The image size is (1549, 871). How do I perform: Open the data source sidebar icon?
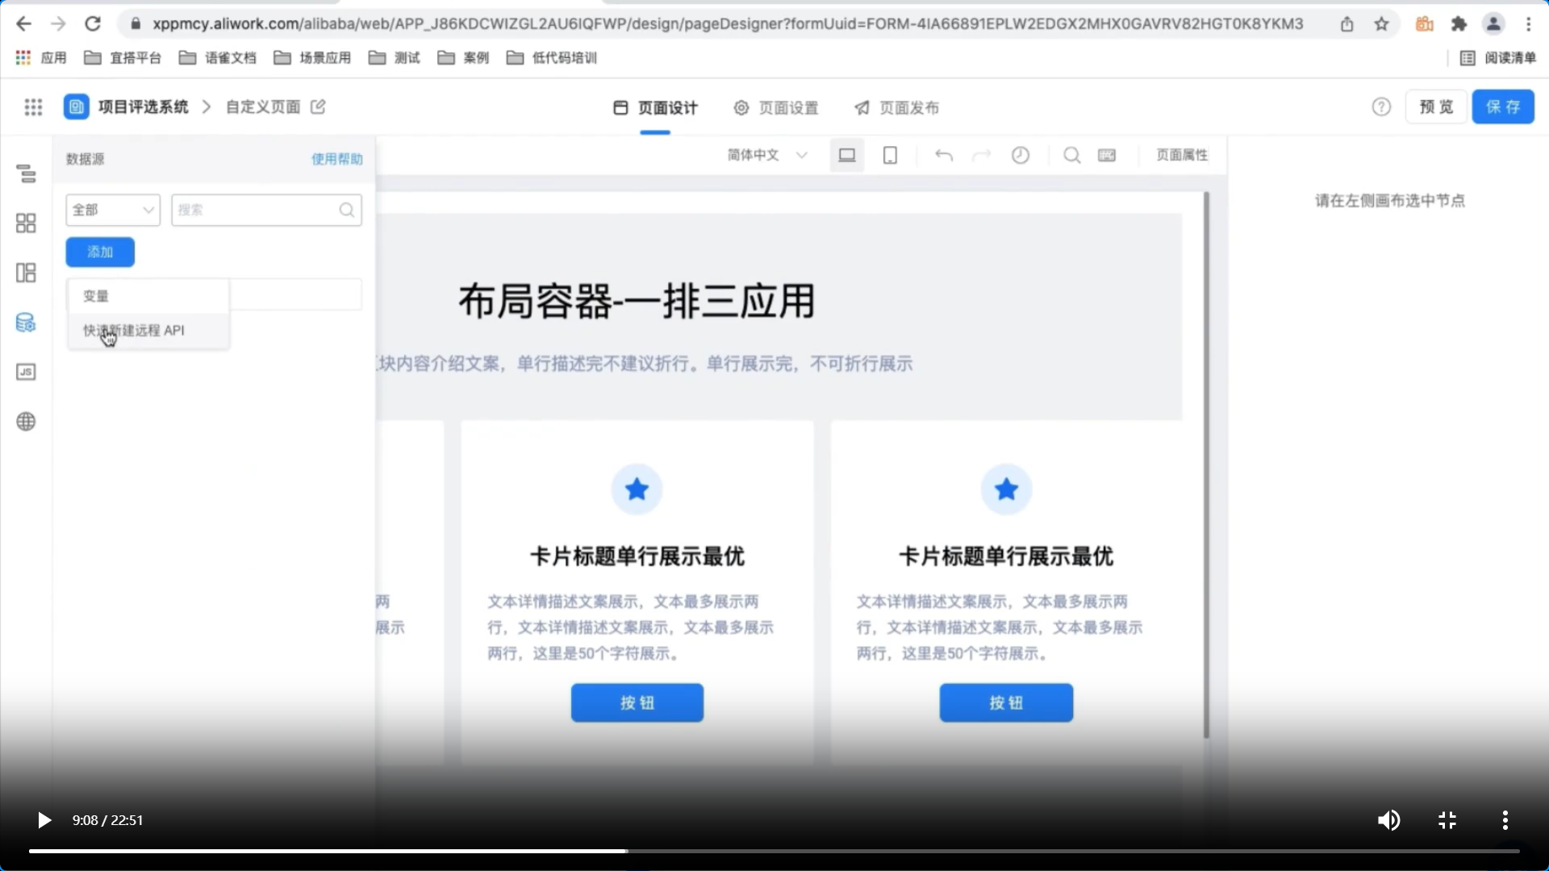tap(26, 323)
